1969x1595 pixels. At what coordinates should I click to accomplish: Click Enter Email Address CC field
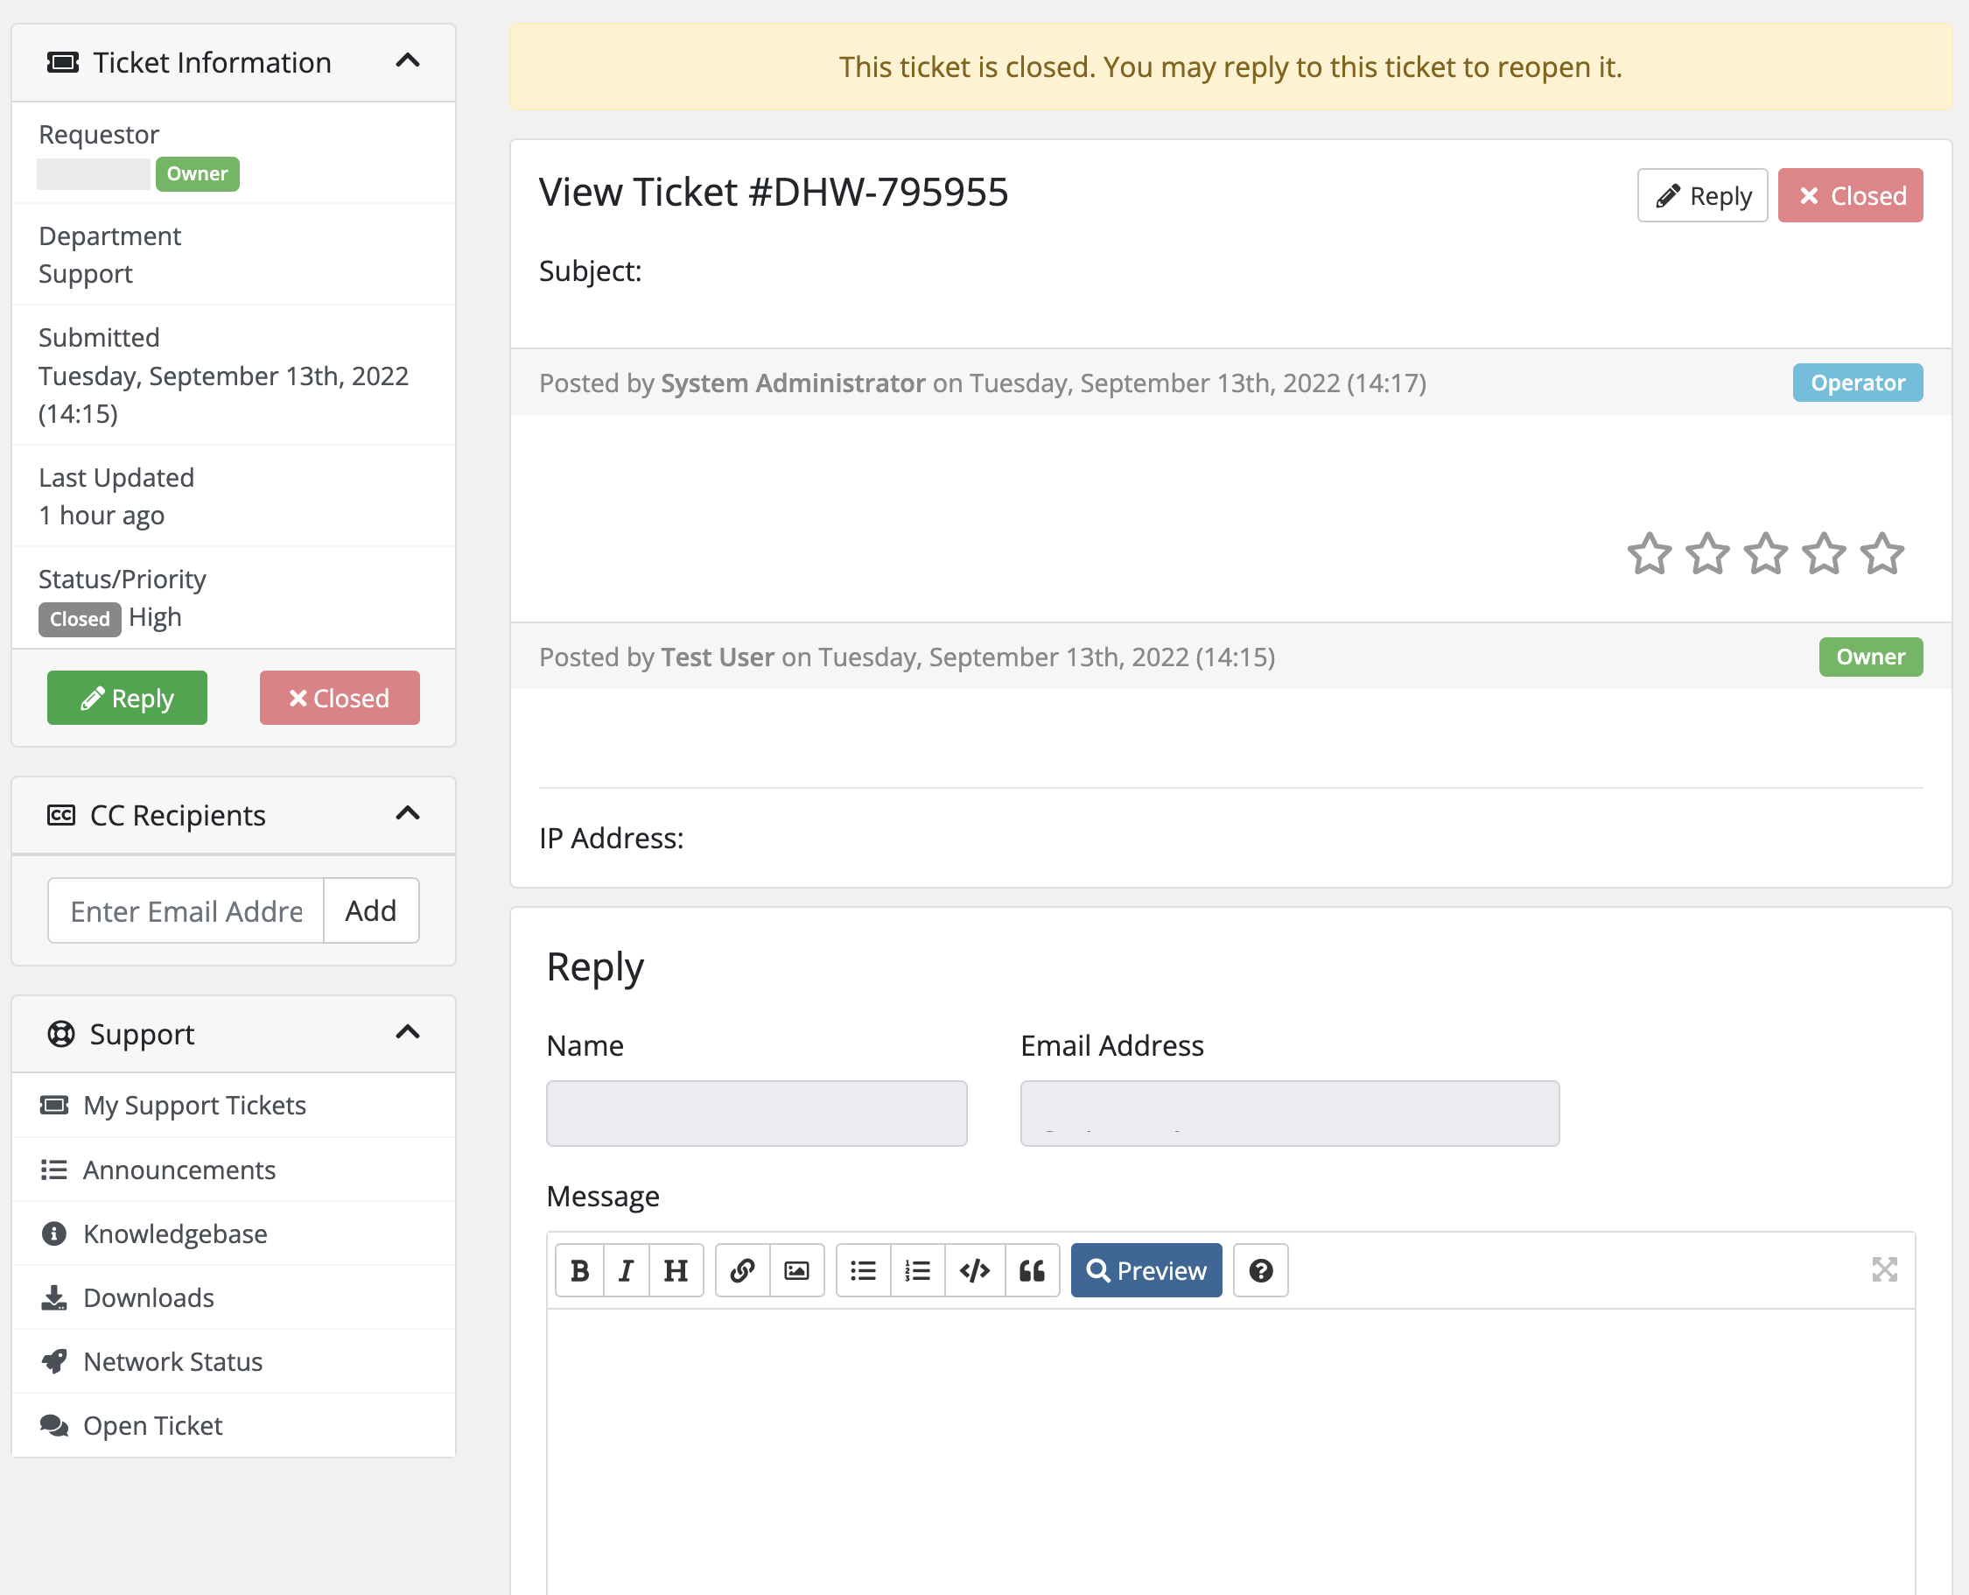pos(186,910)
